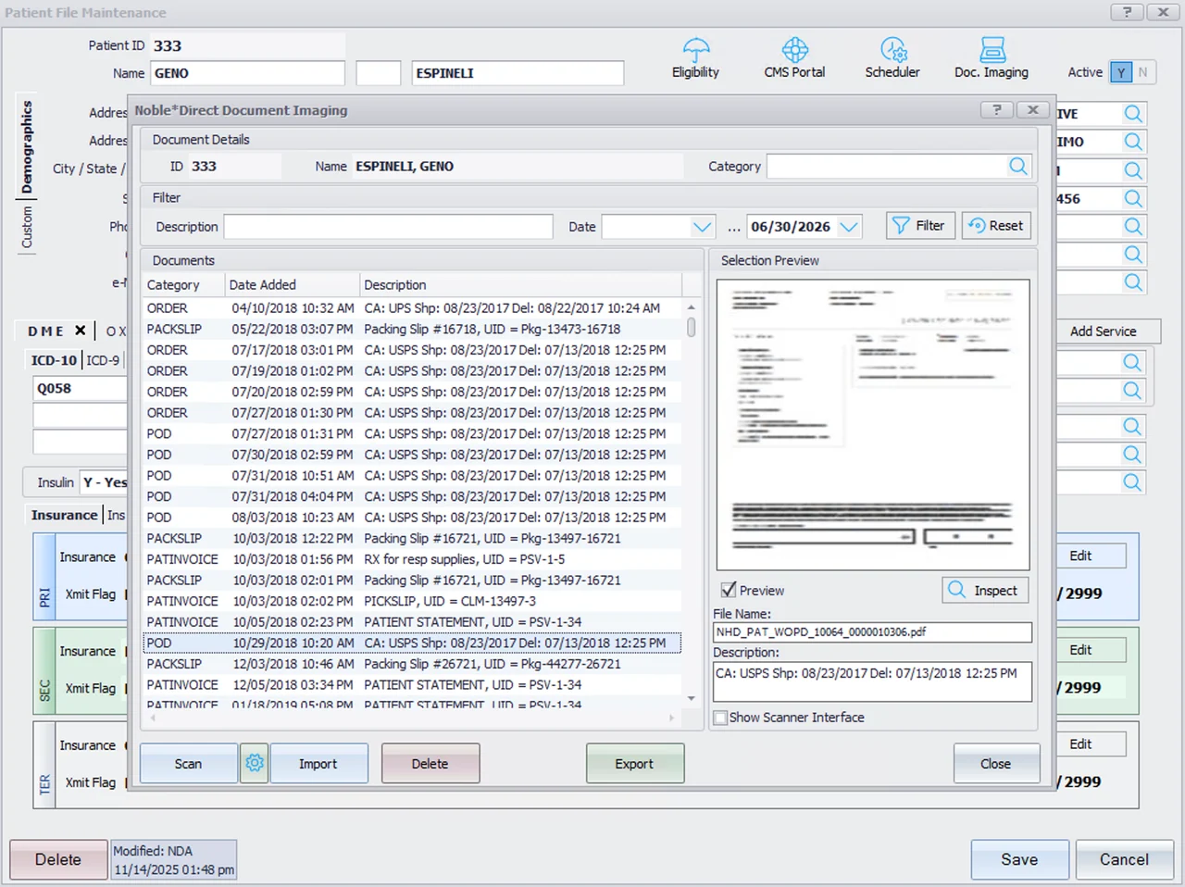Screen dimensions: 1185x887
Task: Click the Delete button in Patient File Maintenance window
Action: click(58, 859)
